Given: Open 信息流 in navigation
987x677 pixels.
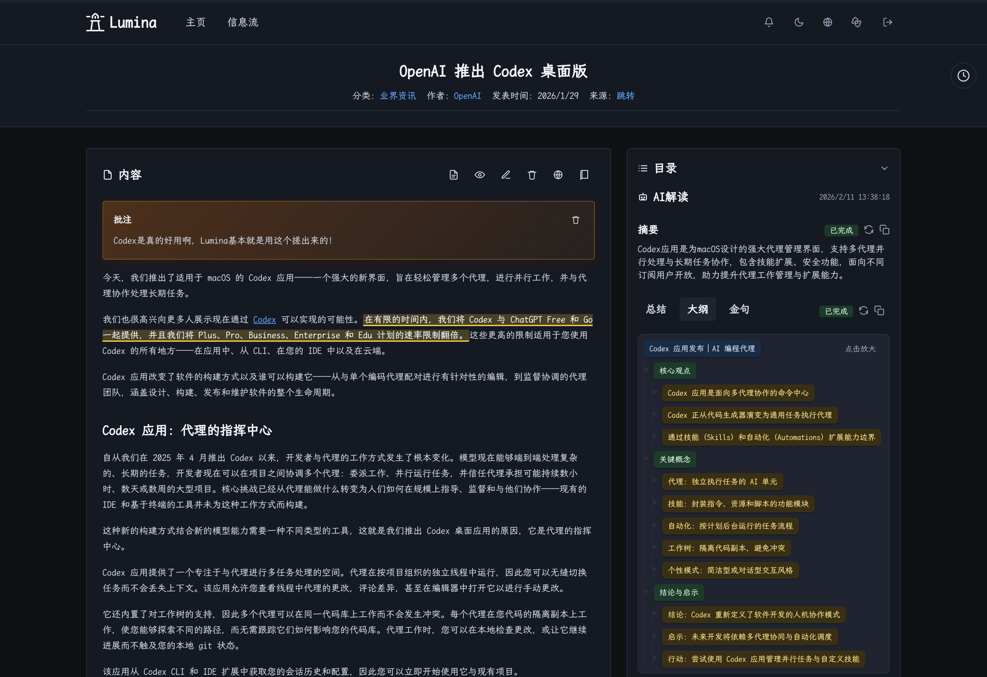Looking at the screenshot, I should 243,22.
